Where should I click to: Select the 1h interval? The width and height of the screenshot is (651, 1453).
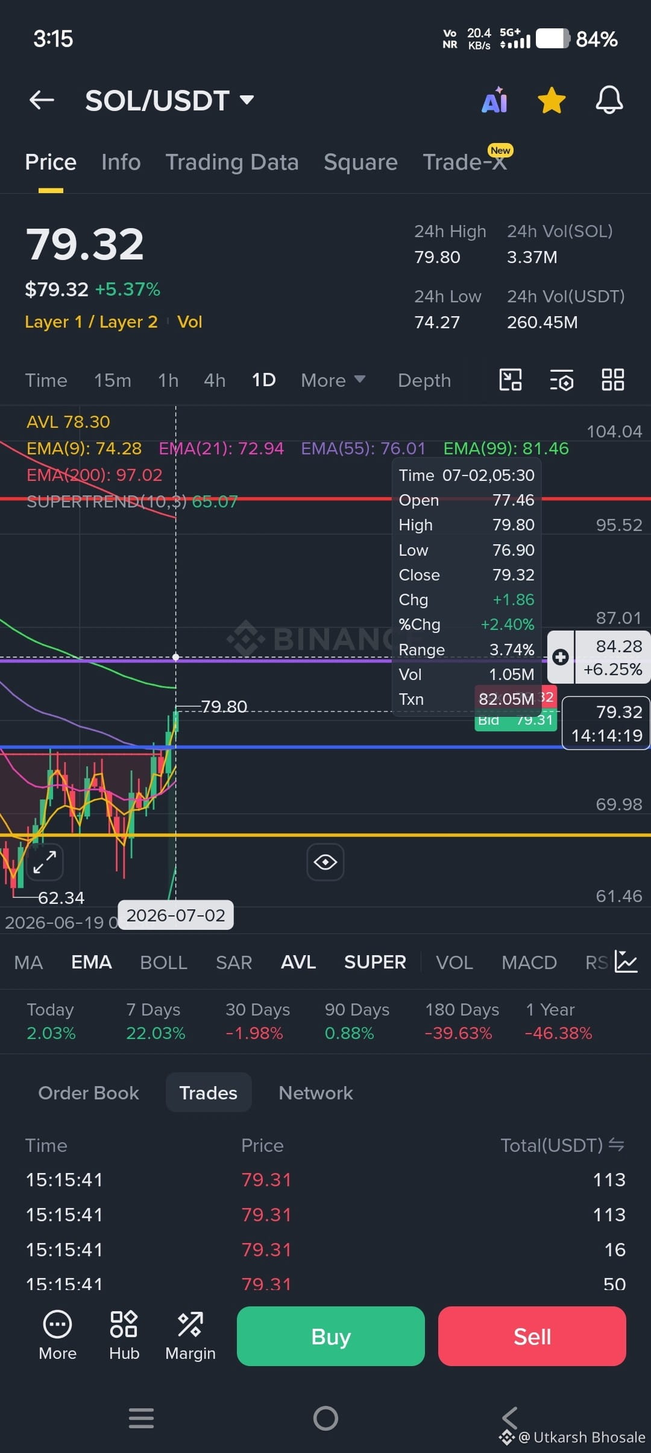click(168, 380)
